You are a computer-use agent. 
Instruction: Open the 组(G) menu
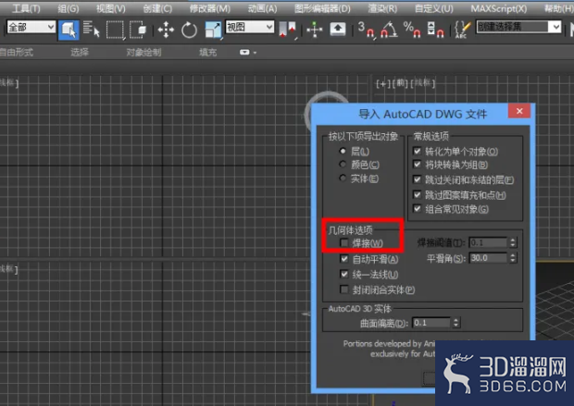tap(69, 8)
